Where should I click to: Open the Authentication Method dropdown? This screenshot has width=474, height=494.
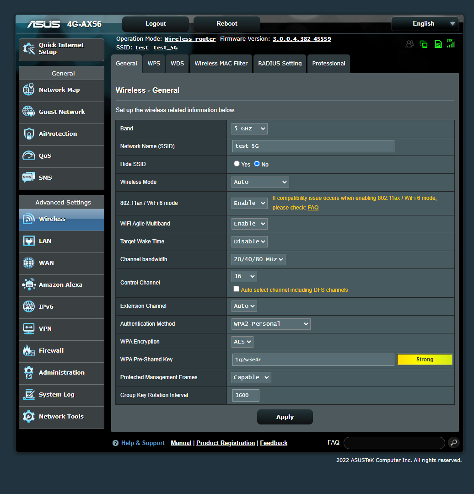271,324
